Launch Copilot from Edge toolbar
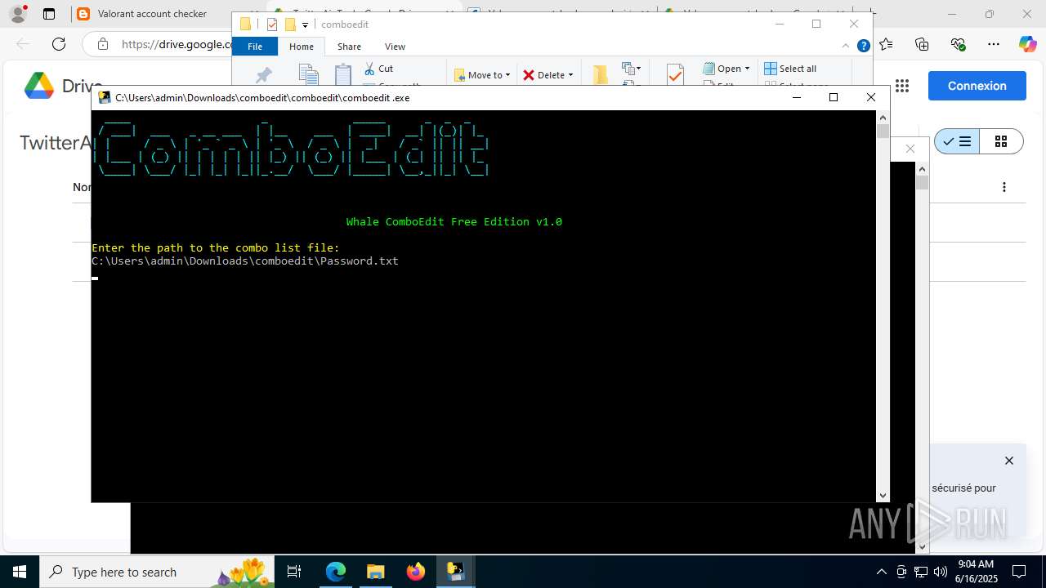Screen dimensions: 1046x588 [1027, 44]
